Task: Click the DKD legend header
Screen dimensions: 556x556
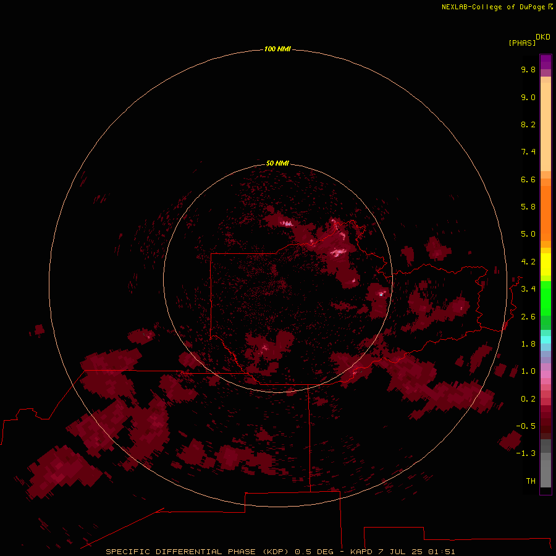Action: [x=543, y=37]
